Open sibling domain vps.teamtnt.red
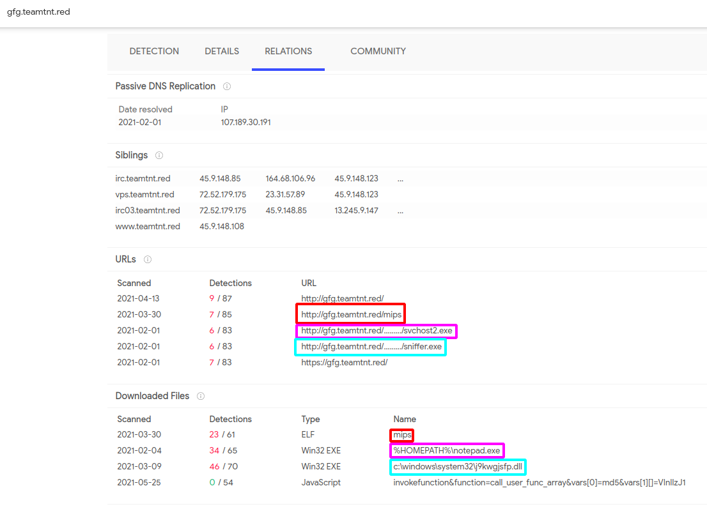Viewport: 707px width, 509px height. (144, 194)
